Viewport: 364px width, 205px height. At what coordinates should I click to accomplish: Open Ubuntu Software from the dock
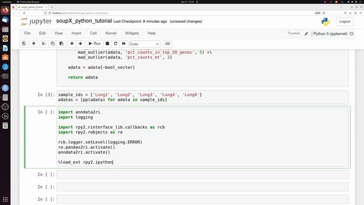coord(5,58)
